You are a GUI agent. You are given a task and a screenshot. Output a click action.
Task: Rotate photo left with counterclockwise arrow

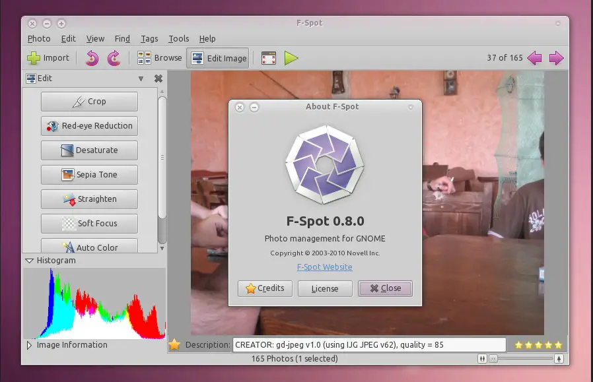[x=92, y=58]
